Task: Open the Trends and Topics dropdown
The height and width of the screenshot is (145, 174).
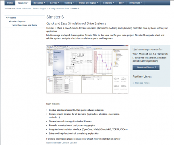Action: 88,3
